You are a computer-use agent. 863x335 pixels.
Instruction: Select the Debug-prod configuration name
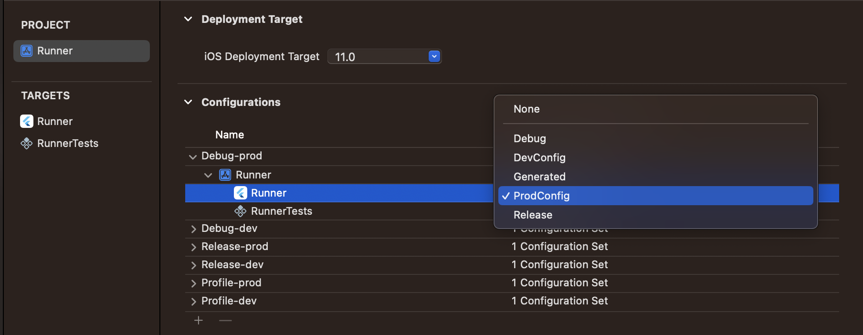[232, 156]
